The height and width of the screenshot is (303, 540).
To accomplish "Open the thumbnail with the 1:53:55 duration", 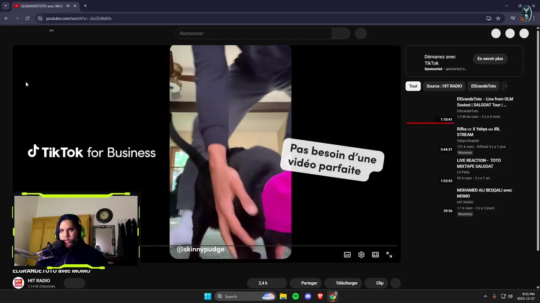I will click(430, 171).
